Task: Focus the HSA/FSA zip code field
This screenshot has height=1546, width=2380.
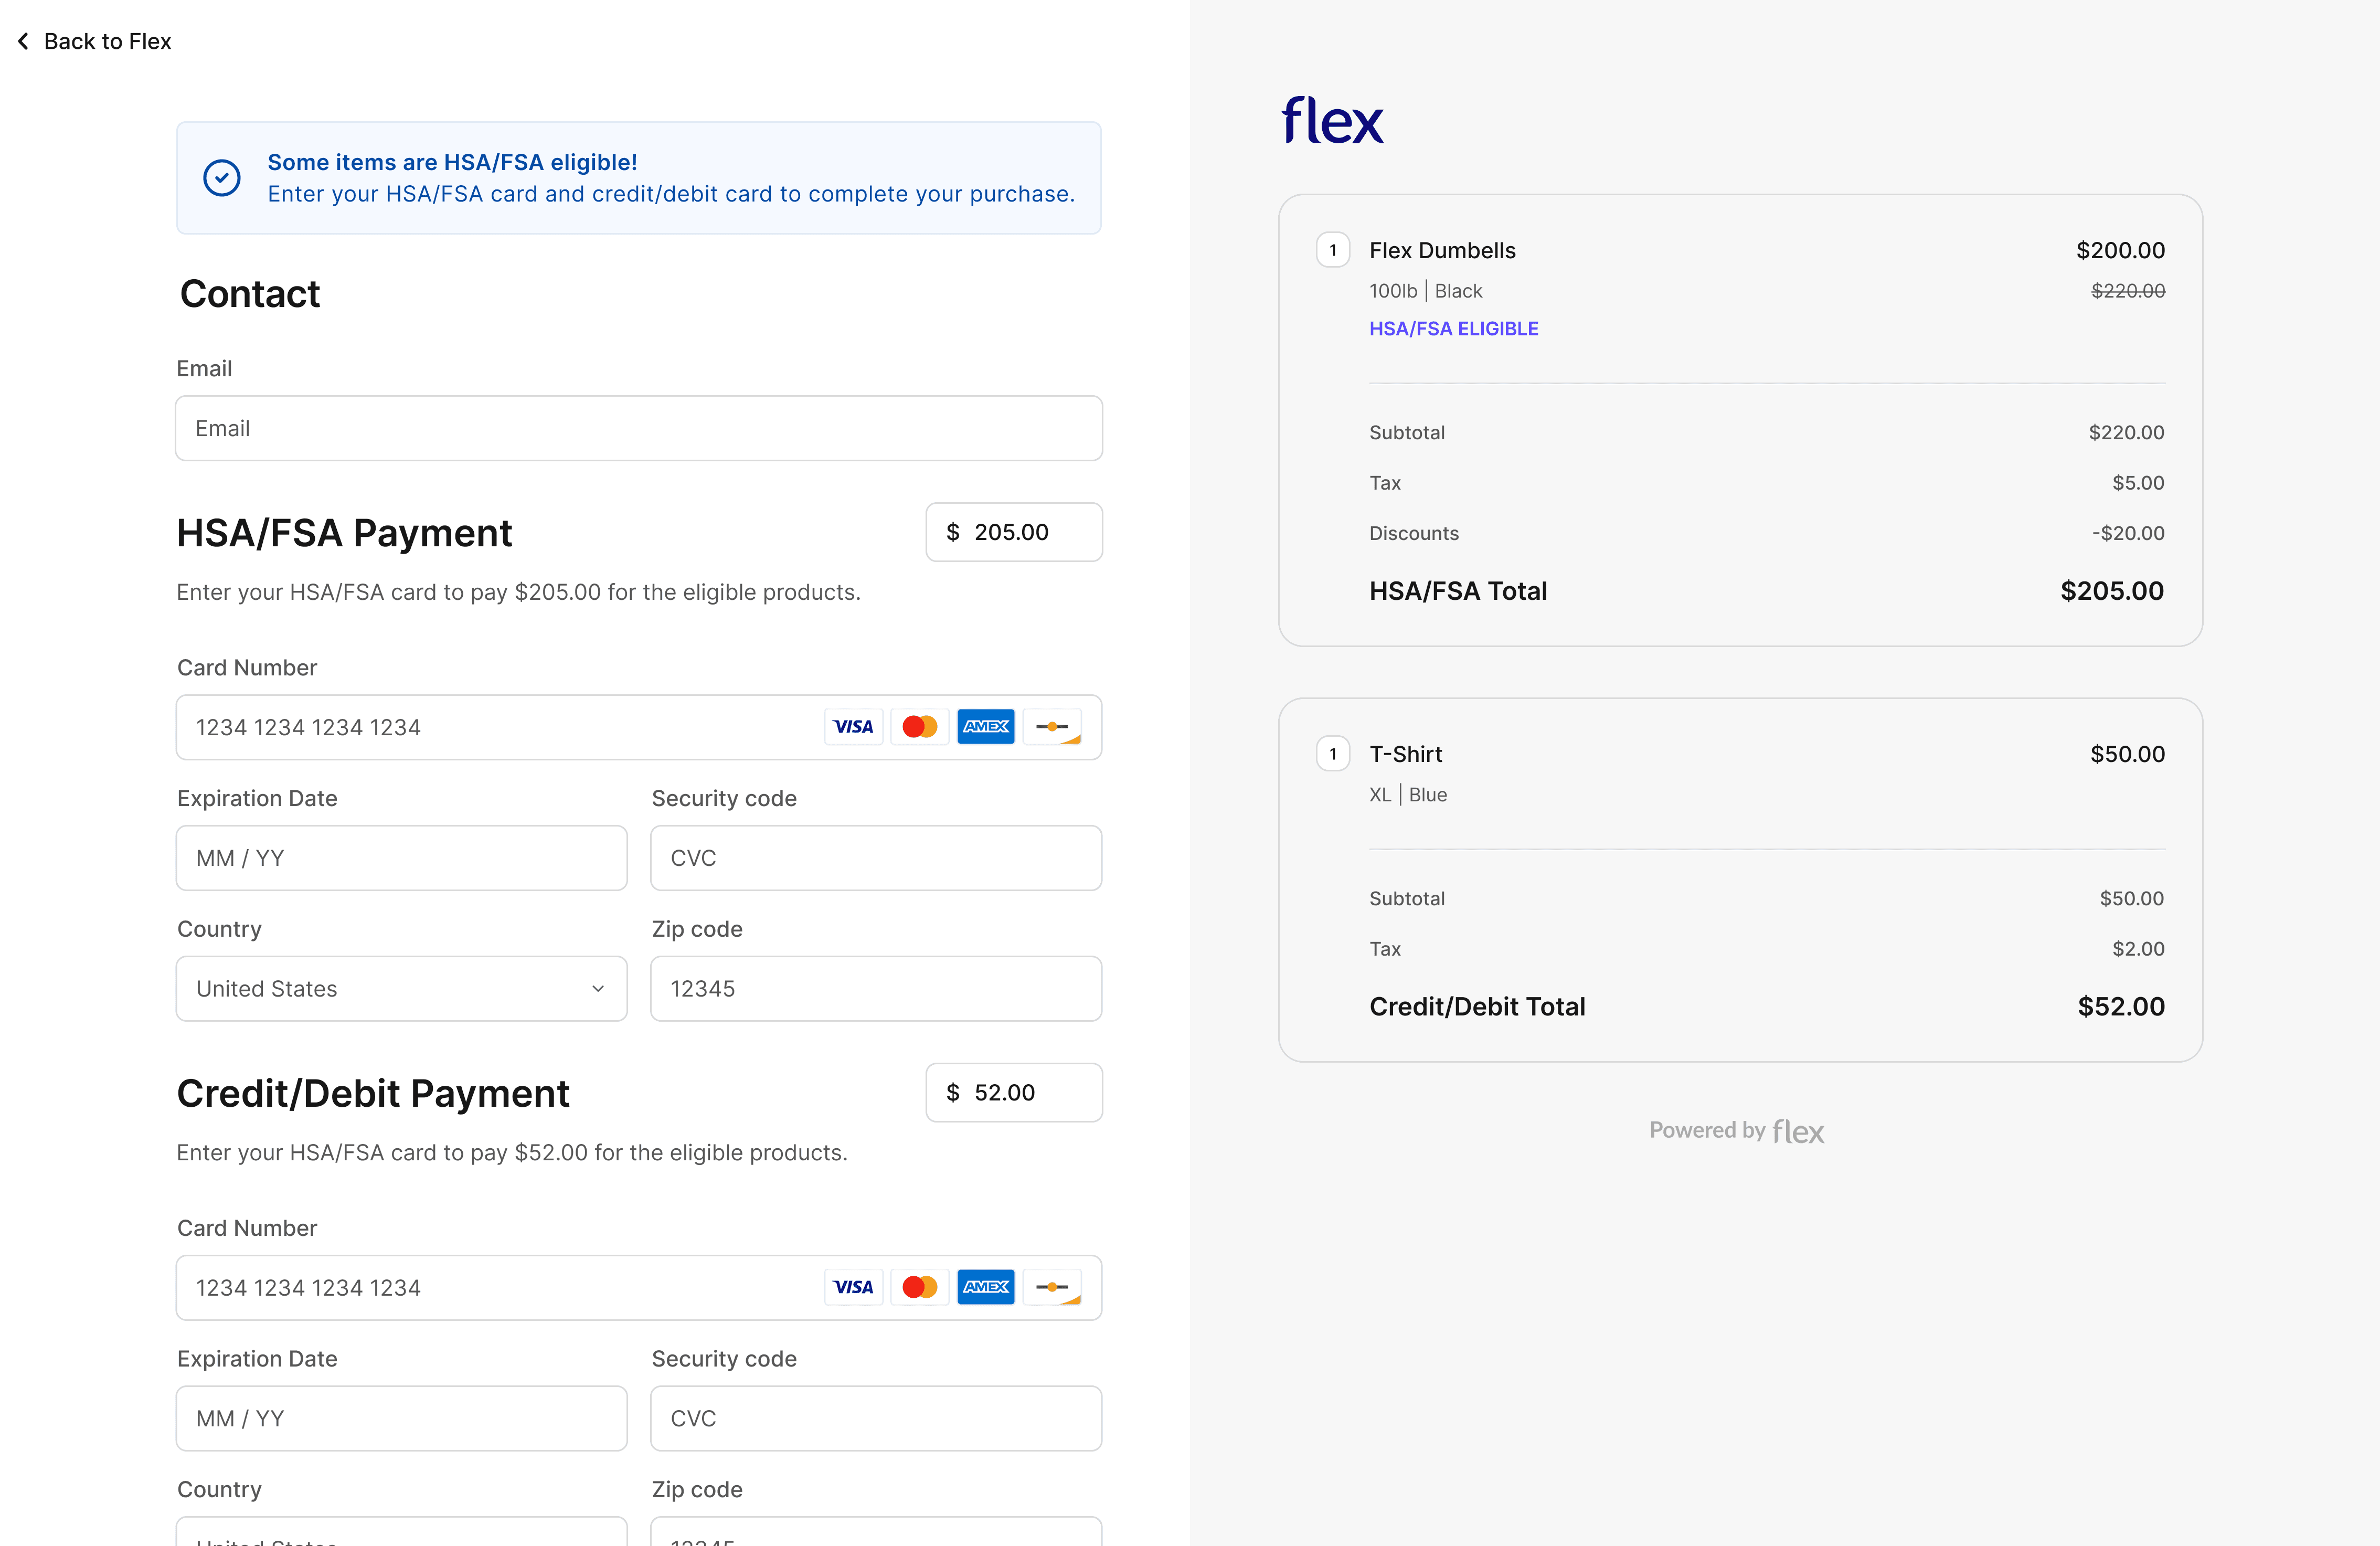Action: (875, 988)
